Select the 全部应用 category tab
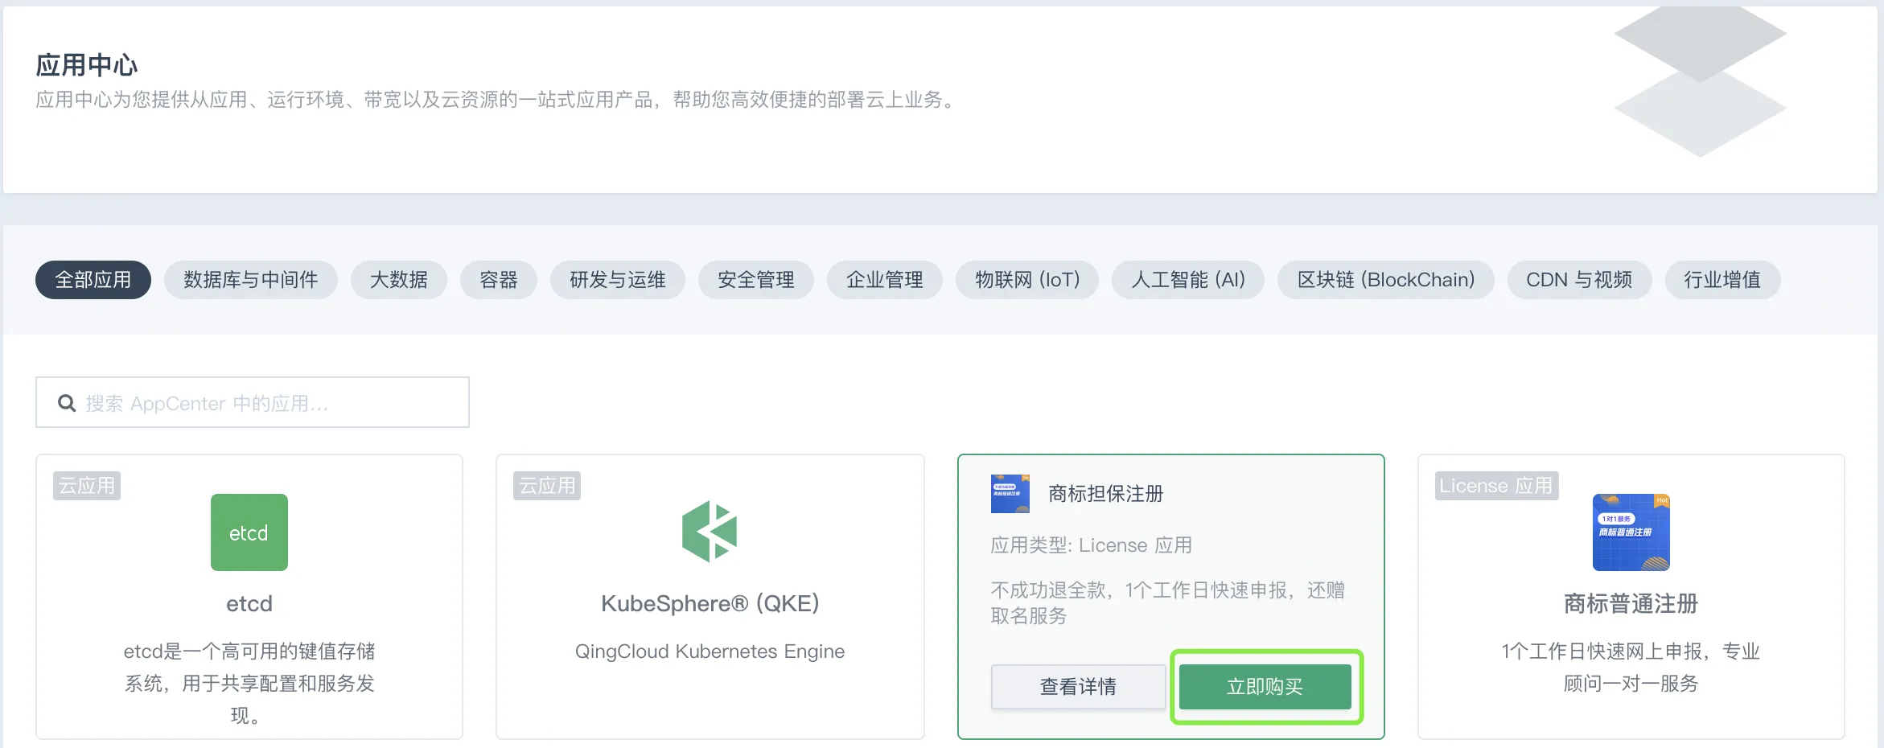This screenshot has height=748, width=1884. click(x=93, y=280)
